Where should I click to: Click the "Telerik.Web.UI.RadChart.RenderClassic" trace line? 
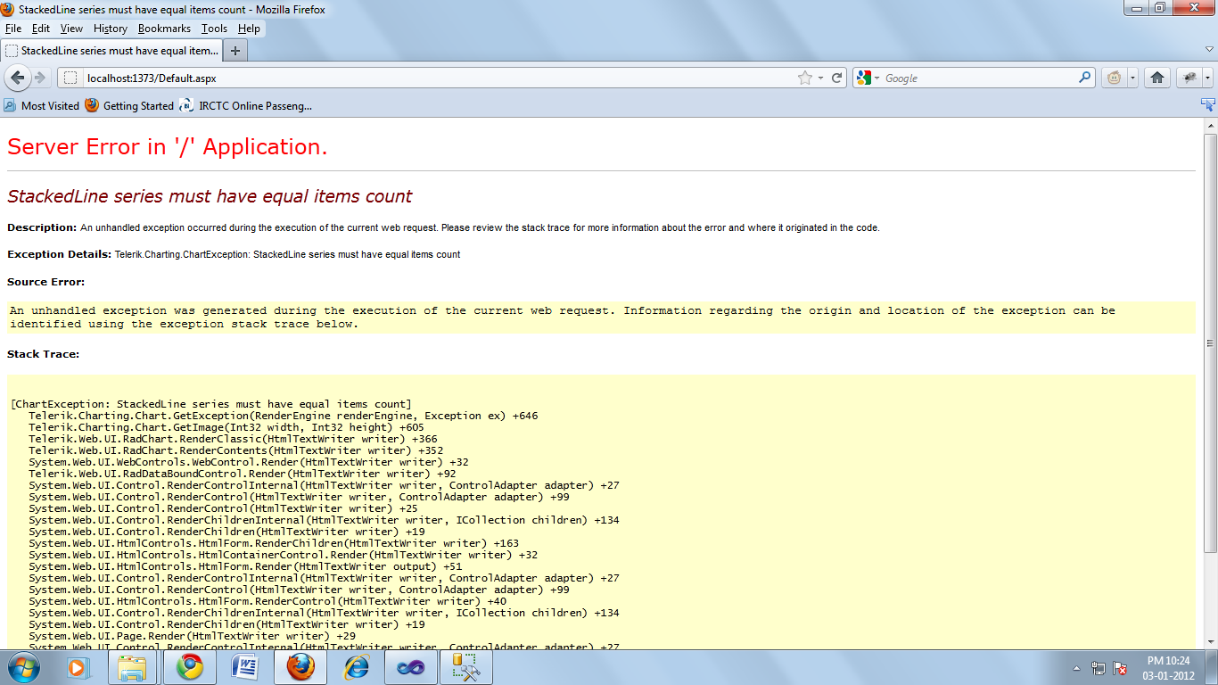pyautogui.click(x=233, y=439)
